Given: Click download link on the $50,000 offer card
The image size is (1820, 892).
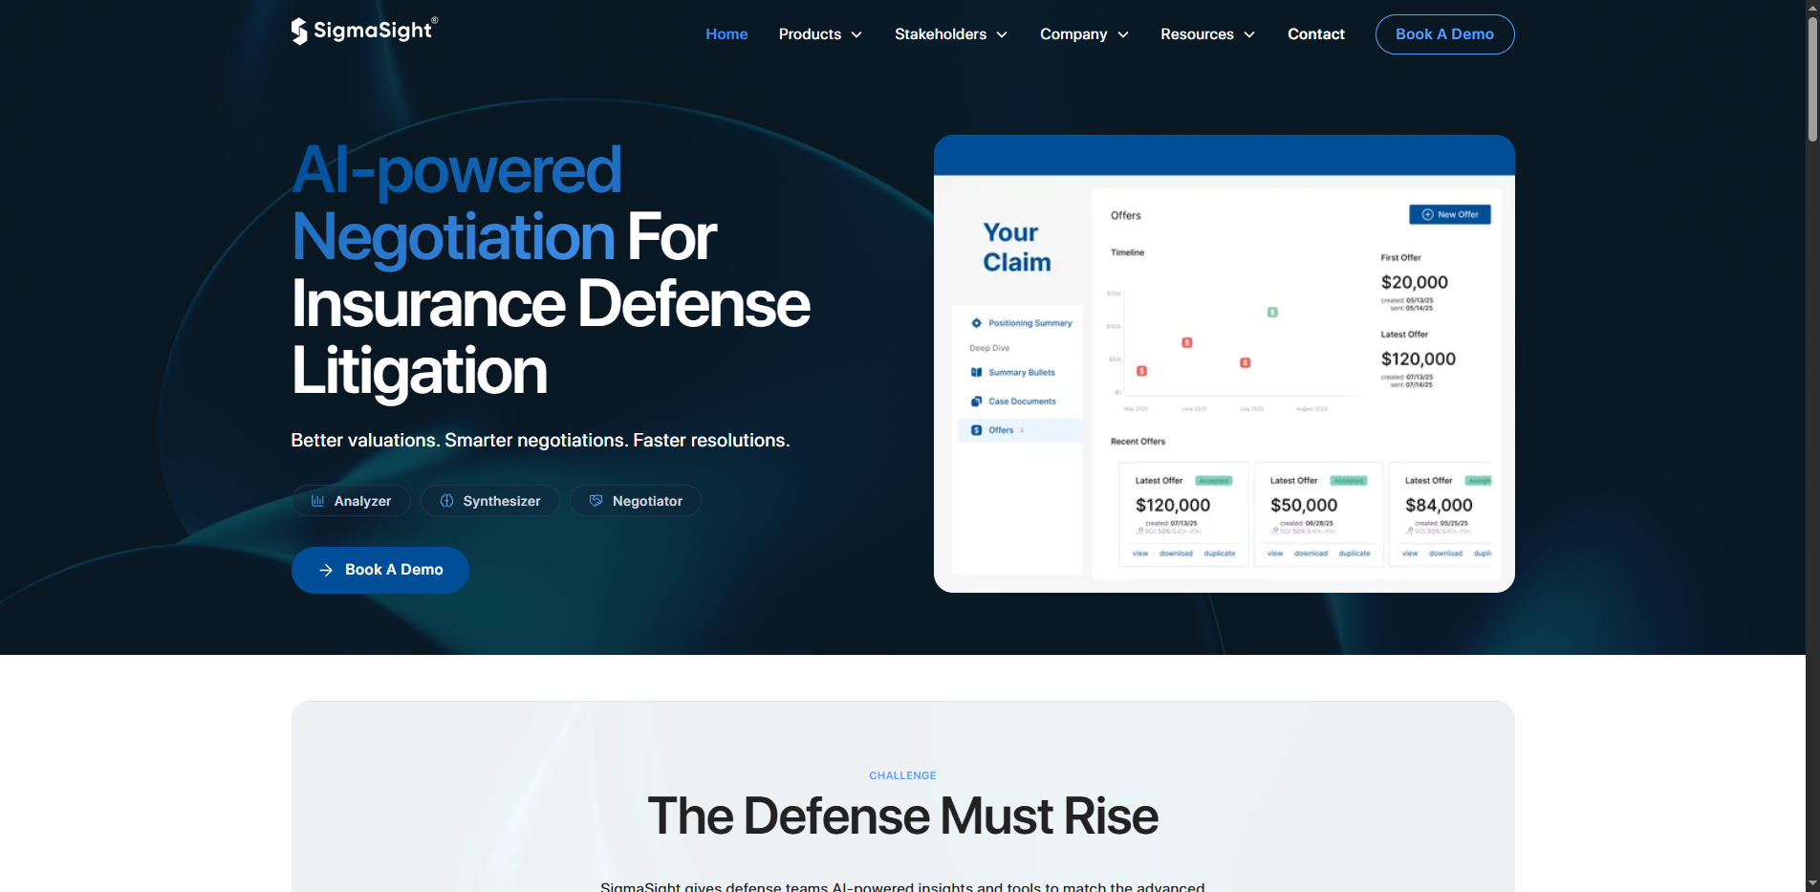Looking at the screenshot, I should pos(1311,554).
